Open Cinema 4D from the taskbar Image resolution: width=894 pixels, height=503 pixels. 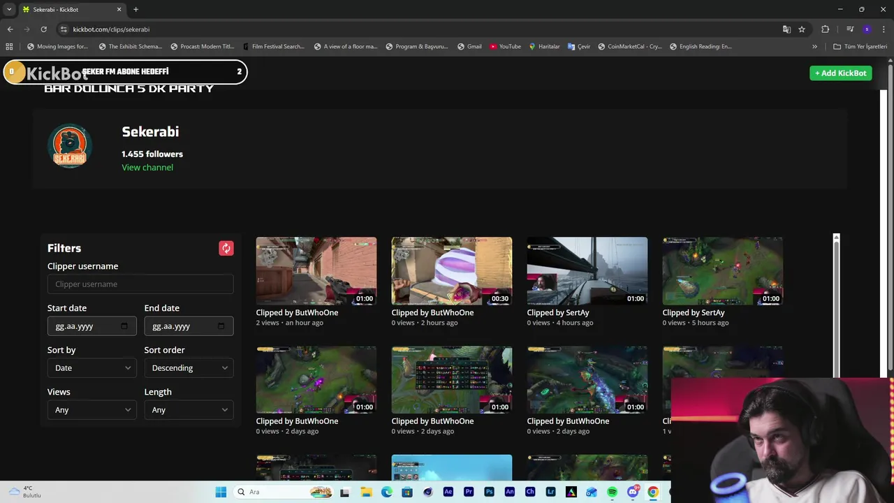coord(427,492)
